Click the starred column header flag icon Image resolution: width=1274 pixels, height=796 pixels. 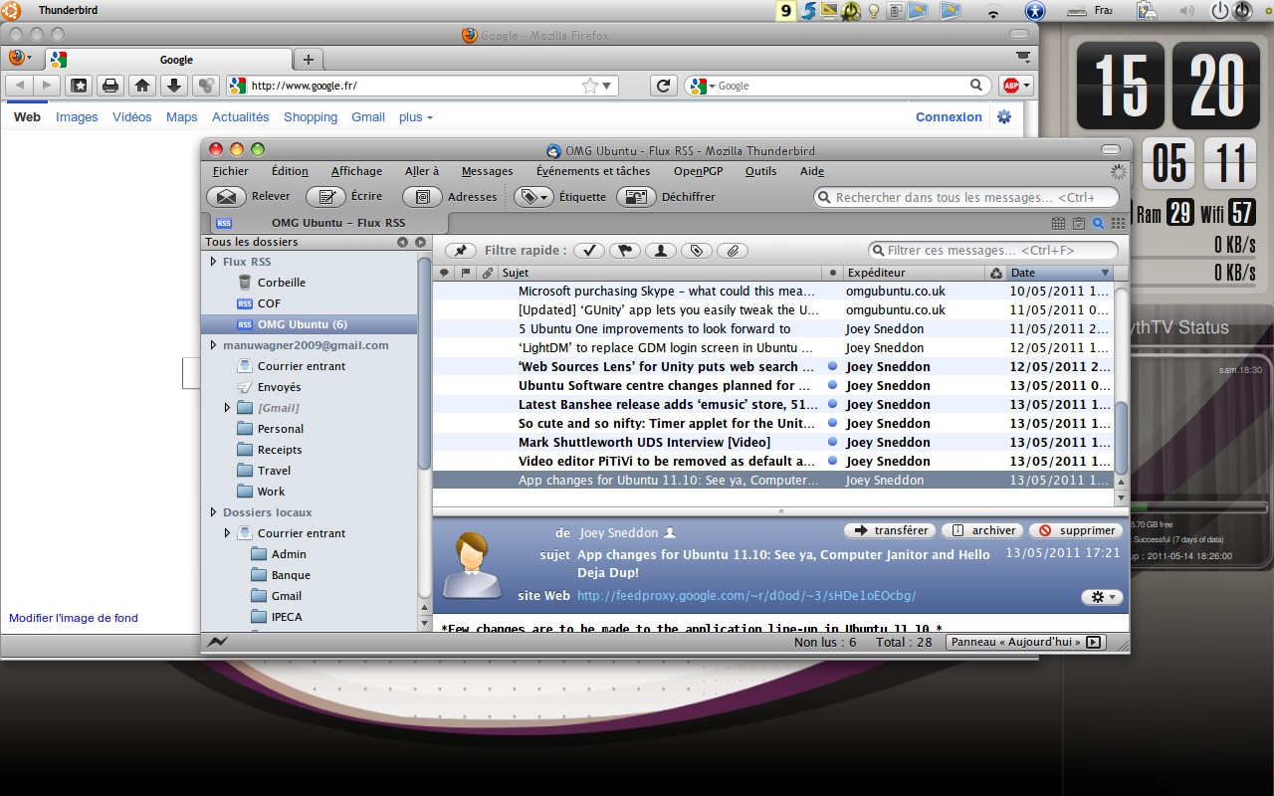pyautogui.click(x=466, y=273)
